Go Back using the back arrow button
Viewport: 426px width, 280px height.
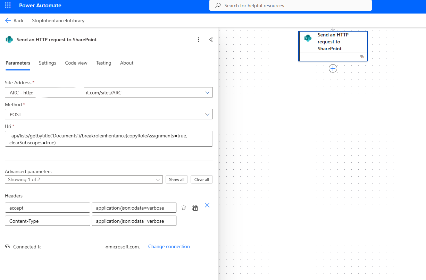click(14, 20)
